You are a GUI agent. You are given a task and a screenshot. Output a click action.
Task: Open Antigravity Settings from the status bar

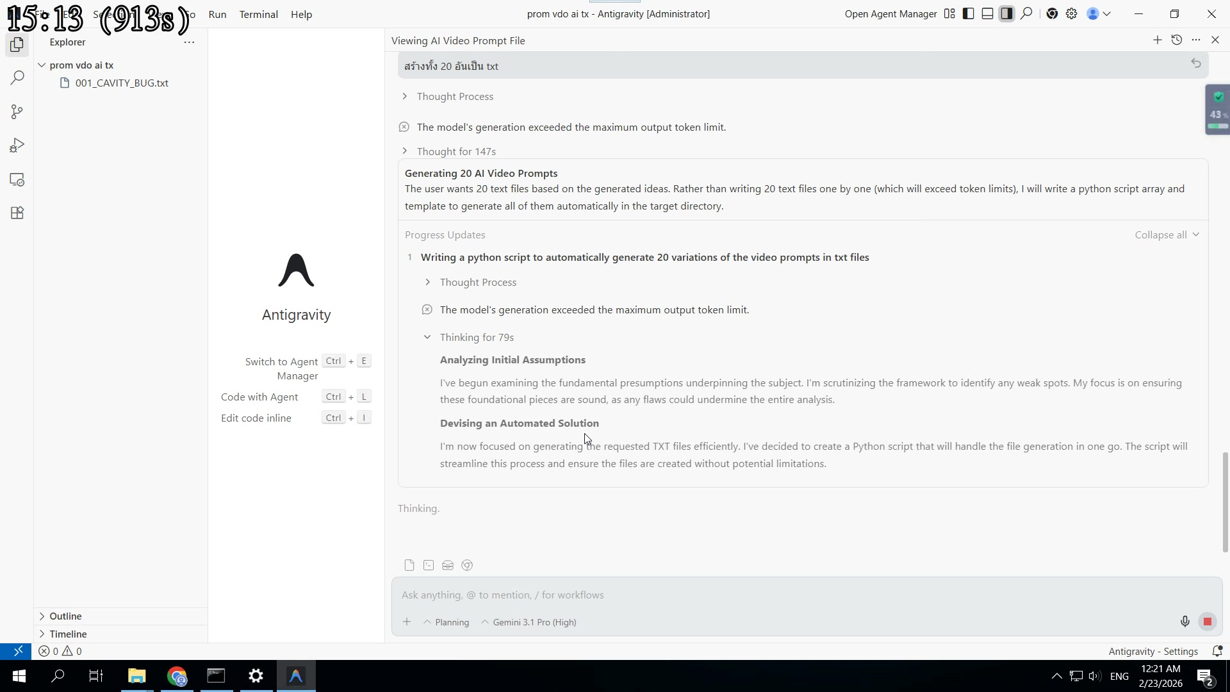coord(1153,651)
